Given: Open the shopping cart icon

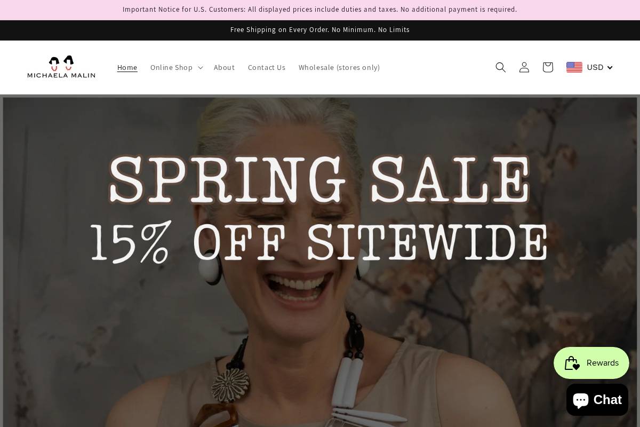Looking at the screenshot, I should point(548,67).
